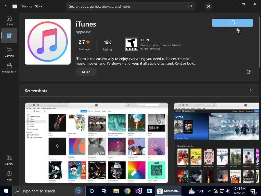This screenshot has height=196, width=261.
Task: Launch File Explorer from taskbar
Action: point(116,191)
